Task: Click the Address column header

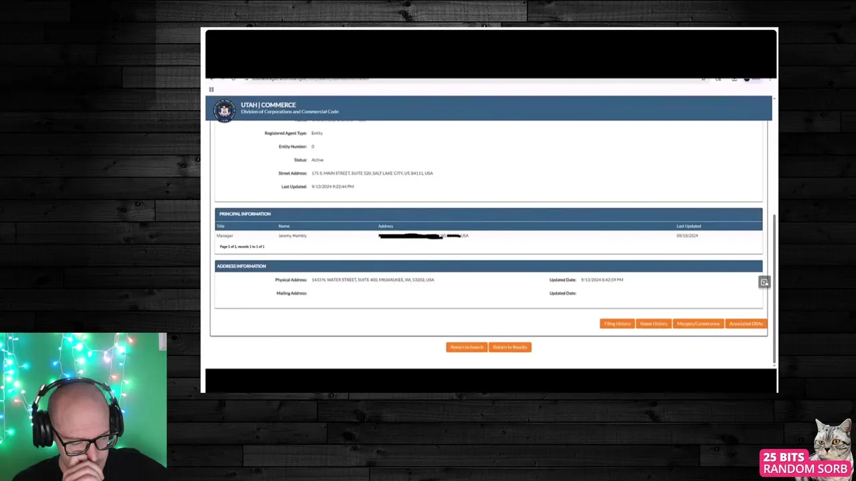Action: 385,226
